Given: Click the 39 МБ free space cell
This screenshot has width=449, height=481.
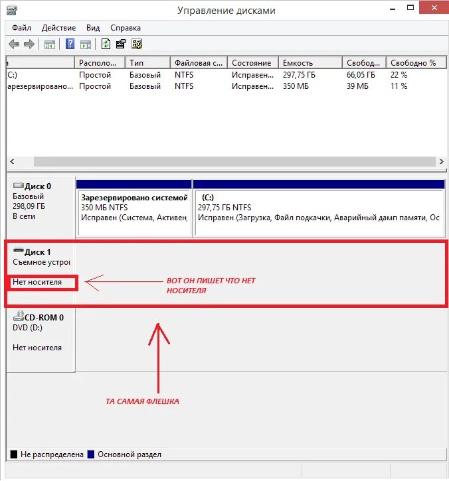Looking at the screenshot, I should coord(357,86).
